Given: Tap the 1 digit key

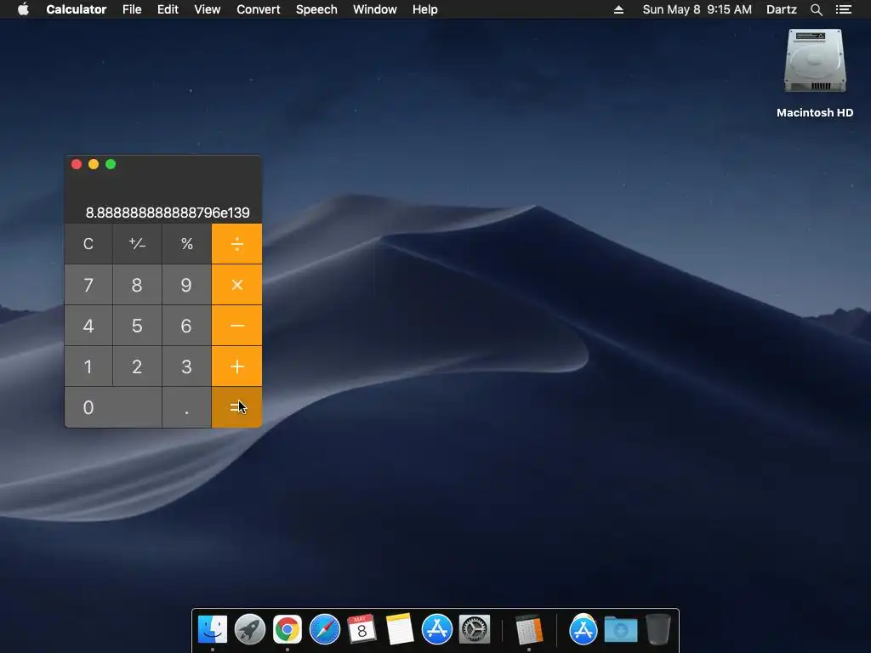Looking at the screenshot, I should click(x=88, y=366).
